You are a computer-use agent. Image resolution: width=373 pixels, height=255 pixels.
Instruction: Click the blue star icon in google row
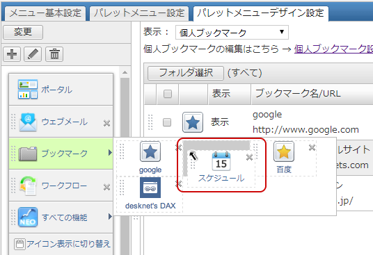point(193,122)
